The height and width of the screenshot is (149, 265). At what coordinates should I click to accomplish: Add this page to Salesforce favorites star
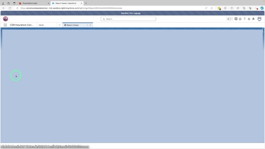(x=228, y=19)
